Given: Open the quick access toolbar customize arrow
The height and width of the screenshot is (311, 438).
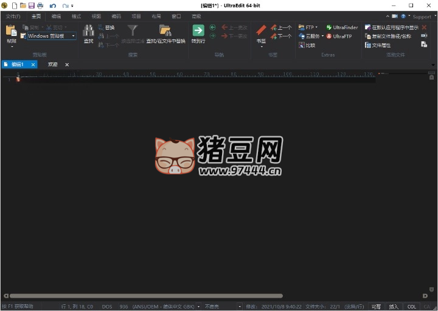Looking at the screenshot, I should click(x=72, y=5).
